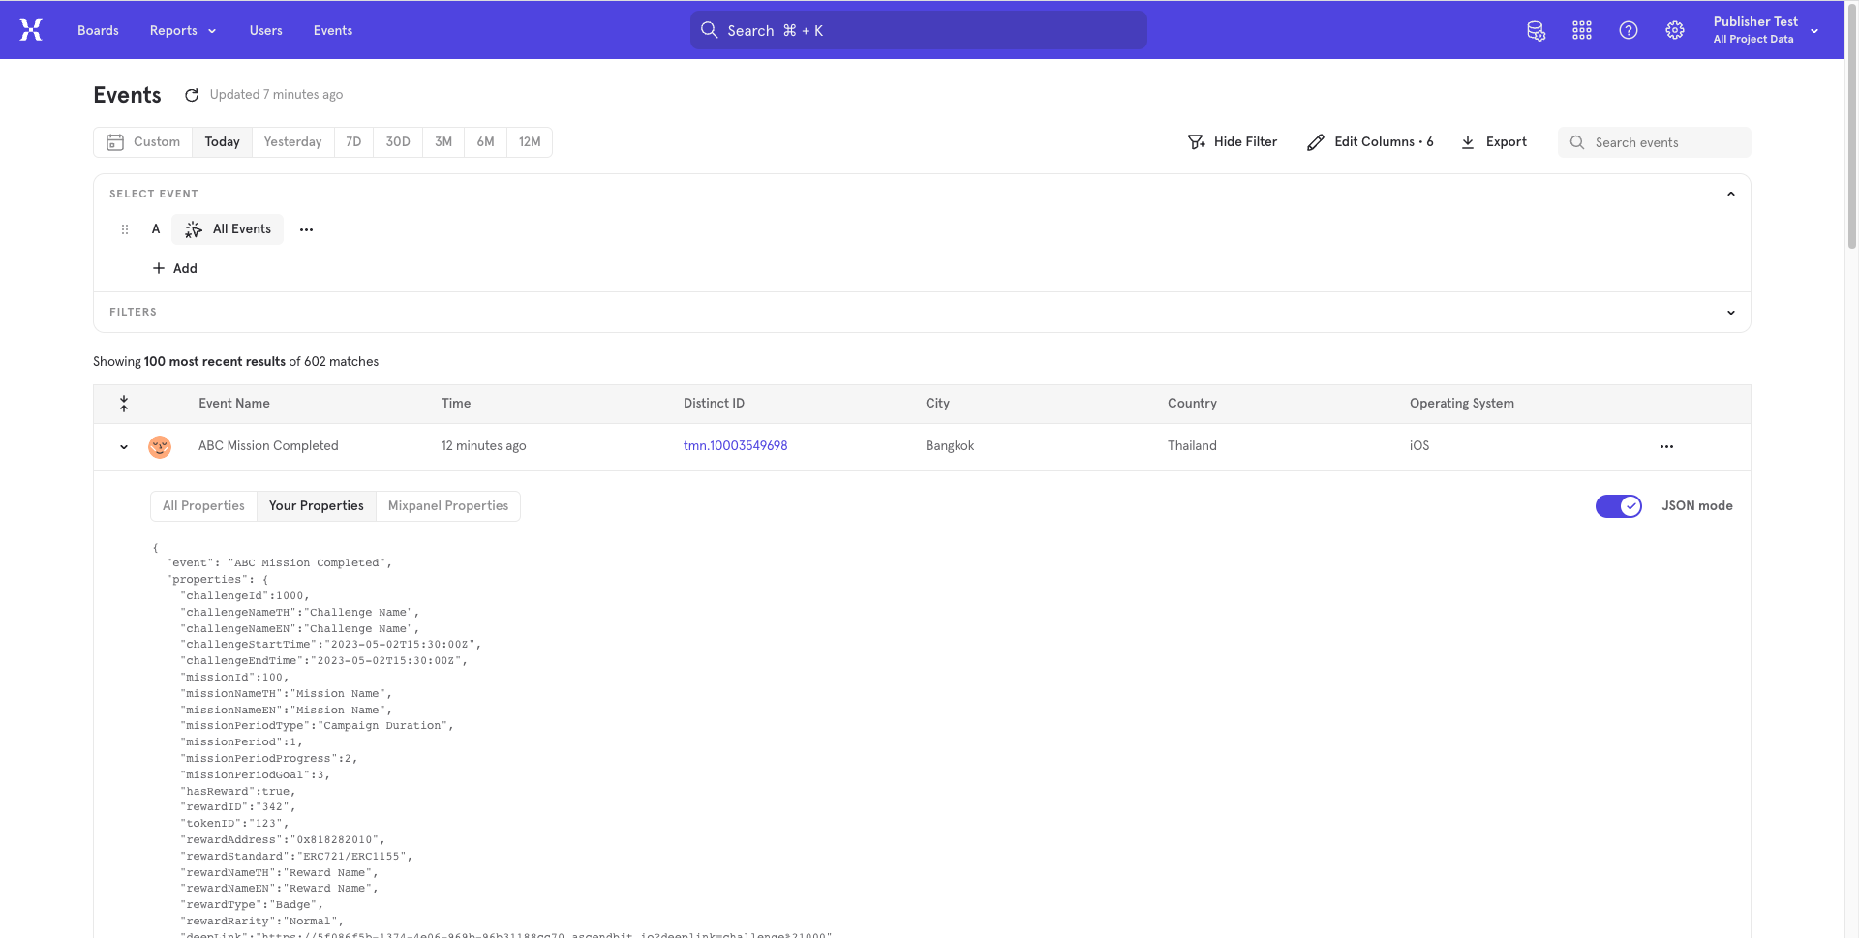Open the data management icon

click(1536, 31)
